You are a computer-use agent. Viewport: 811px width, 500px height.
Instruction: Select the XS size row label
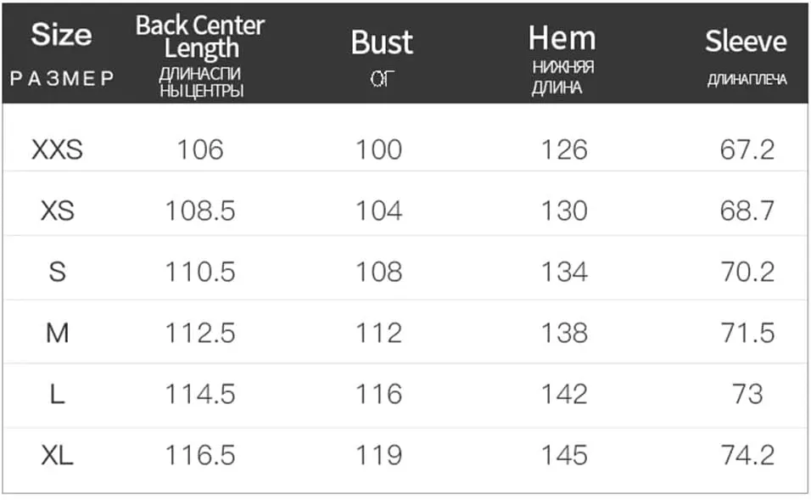58,211
